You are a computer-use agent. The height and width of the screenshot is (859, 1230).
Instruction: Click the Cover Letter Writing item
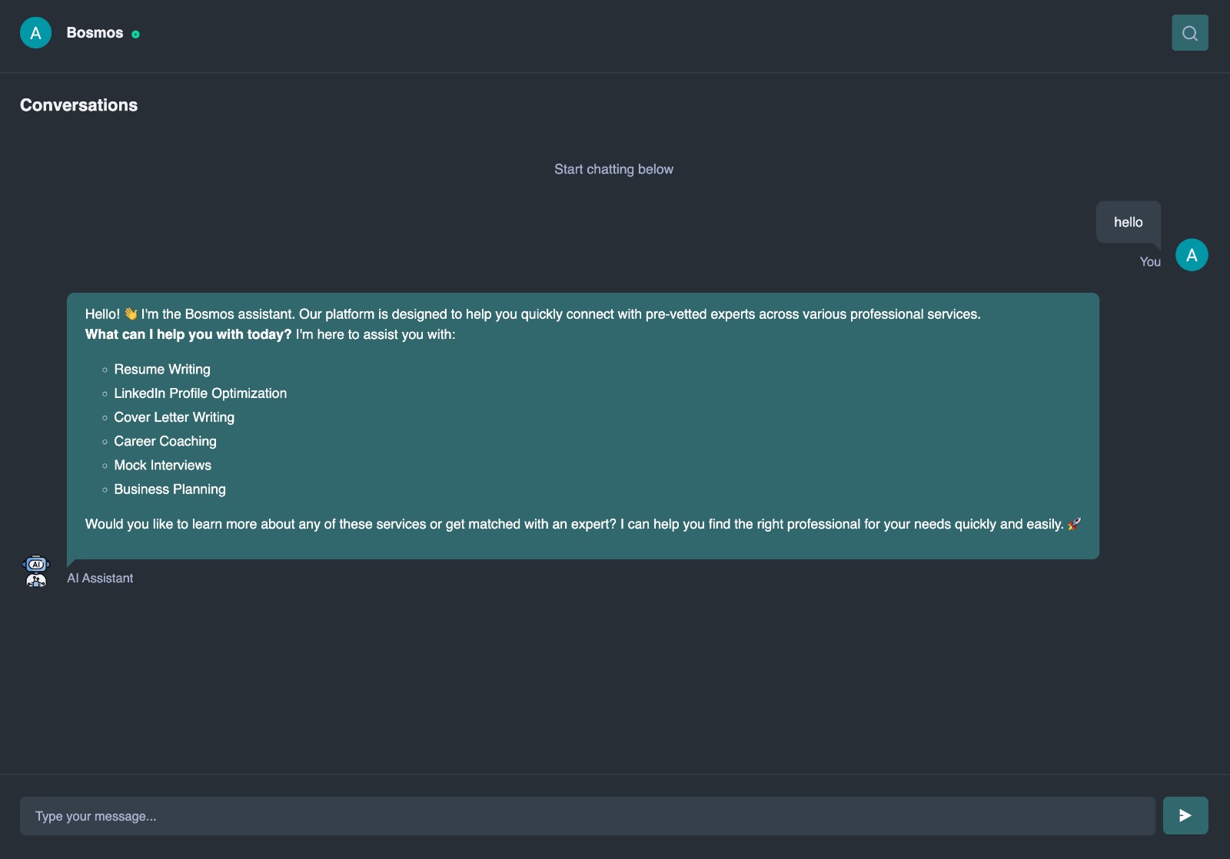[x=174, y=417]
